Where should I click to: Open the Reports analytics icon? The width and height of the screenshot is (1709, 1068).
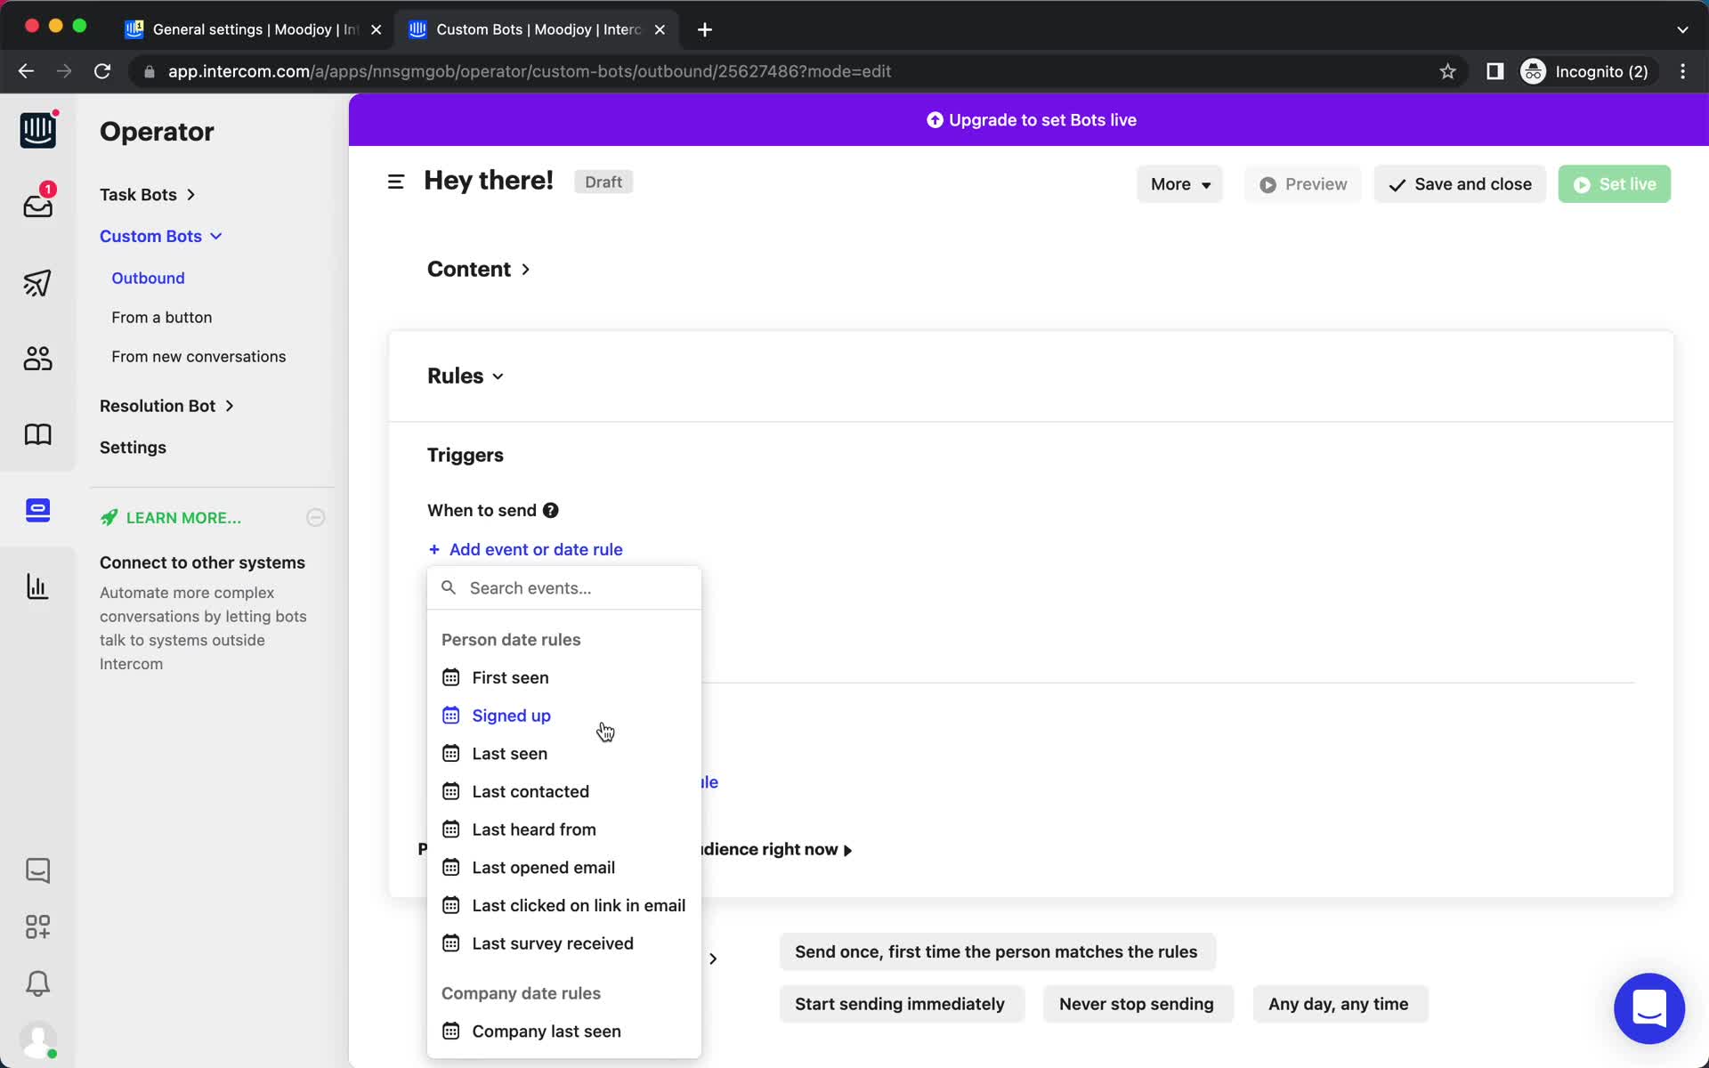36,586
